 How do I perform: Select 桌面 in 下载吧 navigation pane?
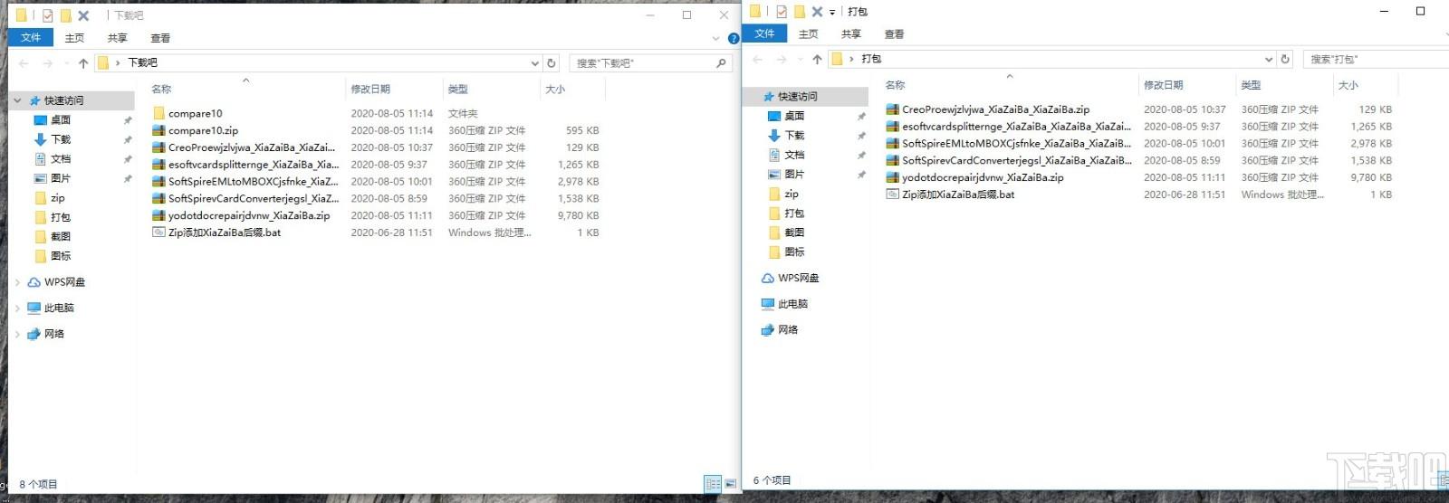61,120
